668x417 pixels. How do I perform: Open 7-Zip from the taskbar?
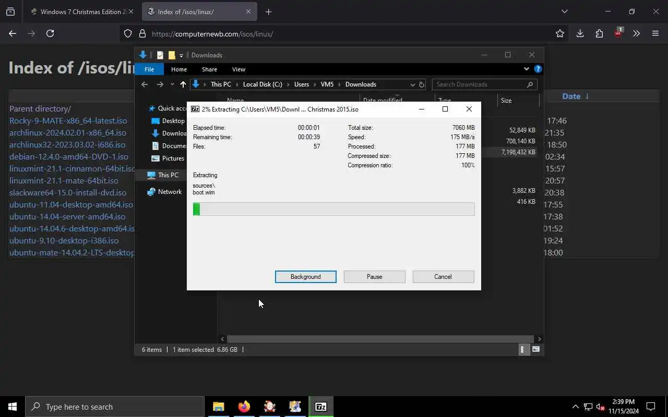pos(321,407)
